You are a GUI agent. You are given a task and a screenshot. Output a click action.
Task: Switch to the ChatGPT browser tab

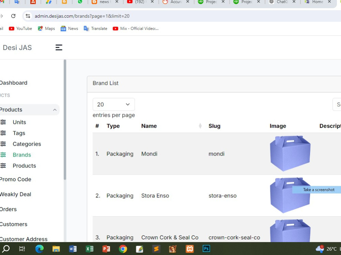(281, 2)
